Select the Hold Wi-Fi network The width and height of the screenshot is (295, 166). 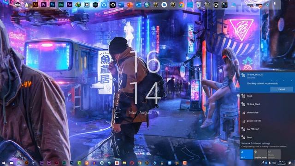267,96
